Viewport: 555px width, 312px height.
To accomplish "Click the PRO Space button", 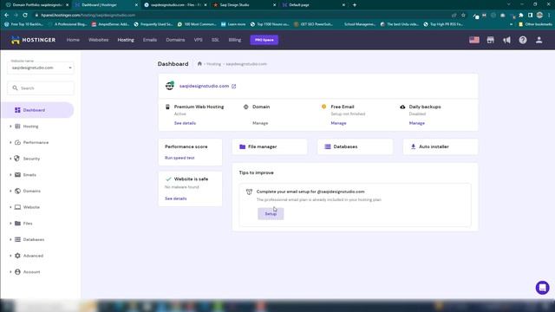I will pyautogui.click(x=264, y=40).
